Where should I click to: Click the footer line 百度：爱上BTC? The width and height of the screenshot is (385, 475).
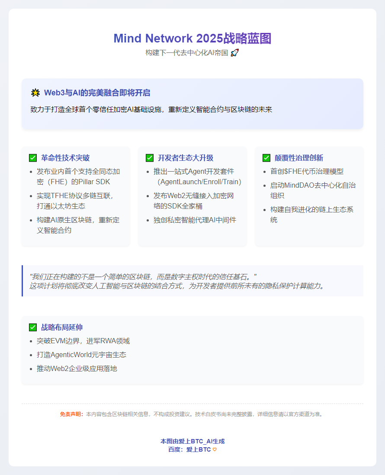189,449
